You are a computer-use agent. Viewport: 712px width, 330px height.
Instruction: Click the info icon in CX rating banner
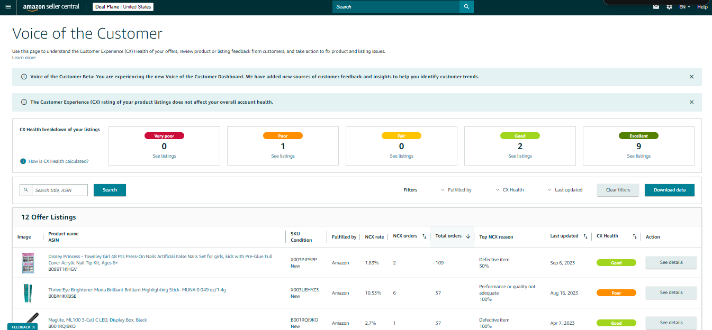(x=24, y=102)
